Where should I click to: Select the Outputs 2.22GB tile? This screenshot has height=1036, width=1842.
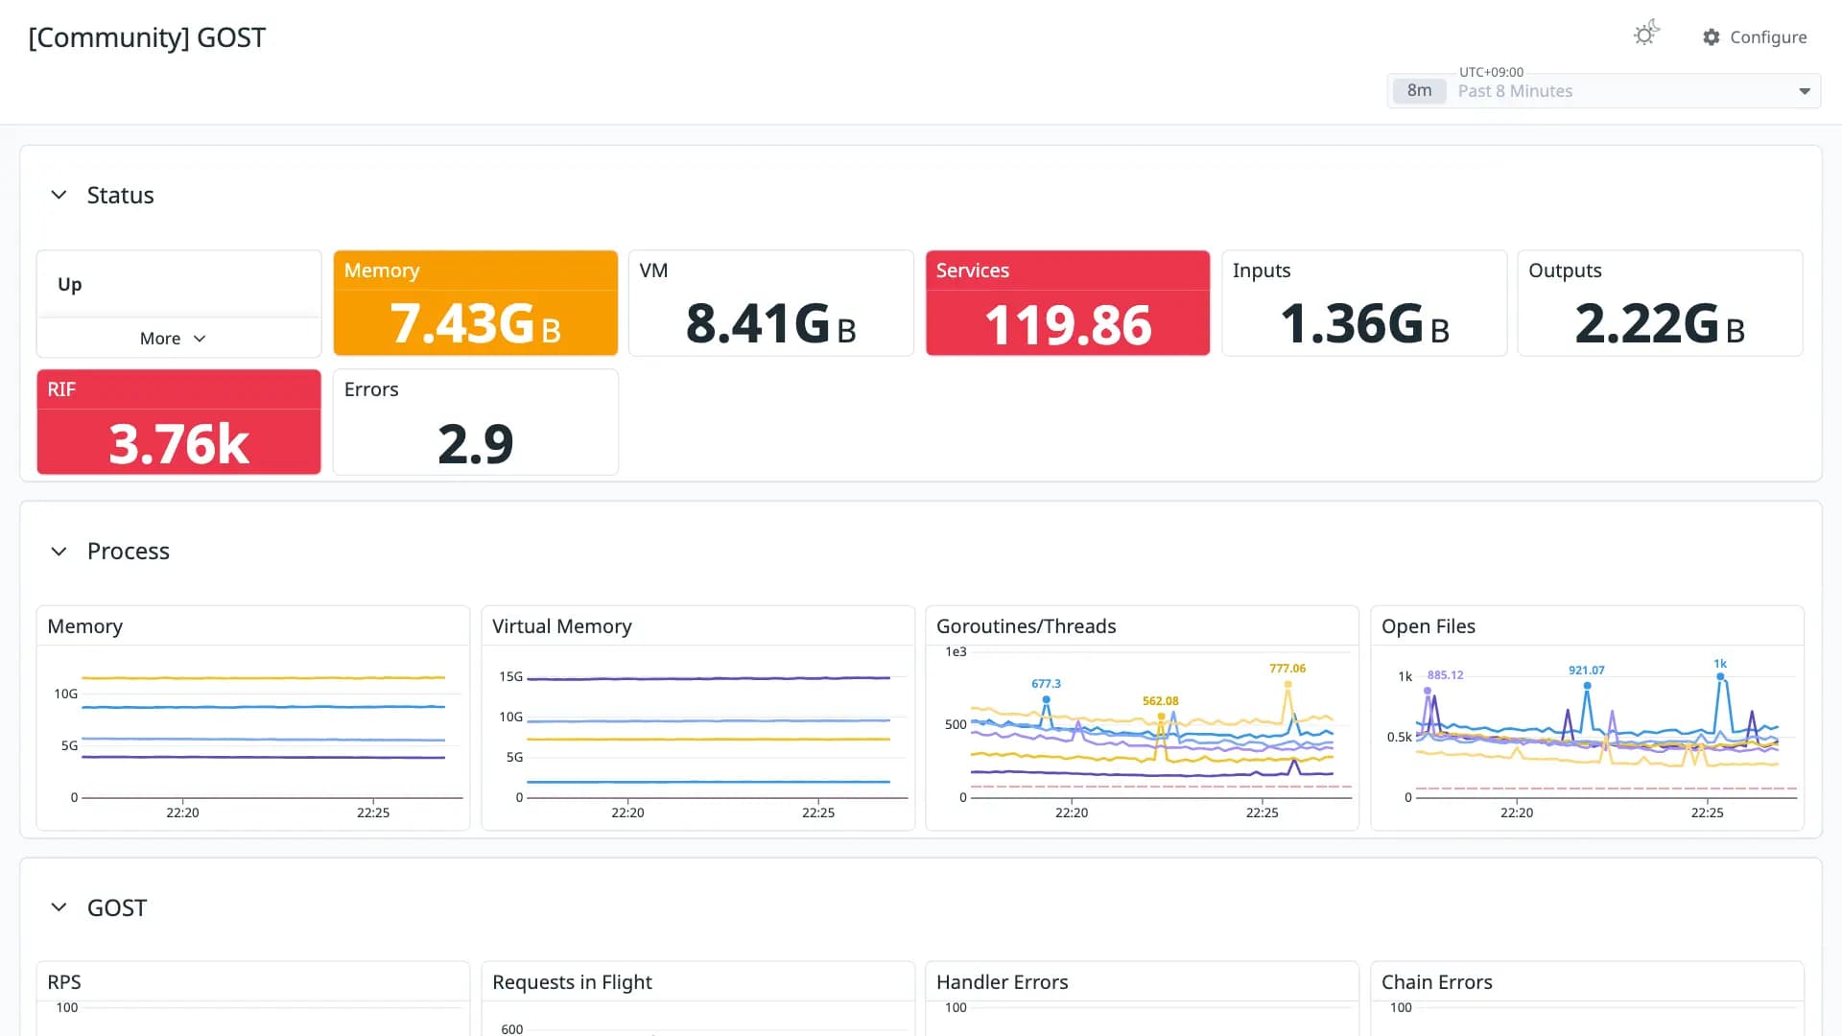coord(1660,303)
